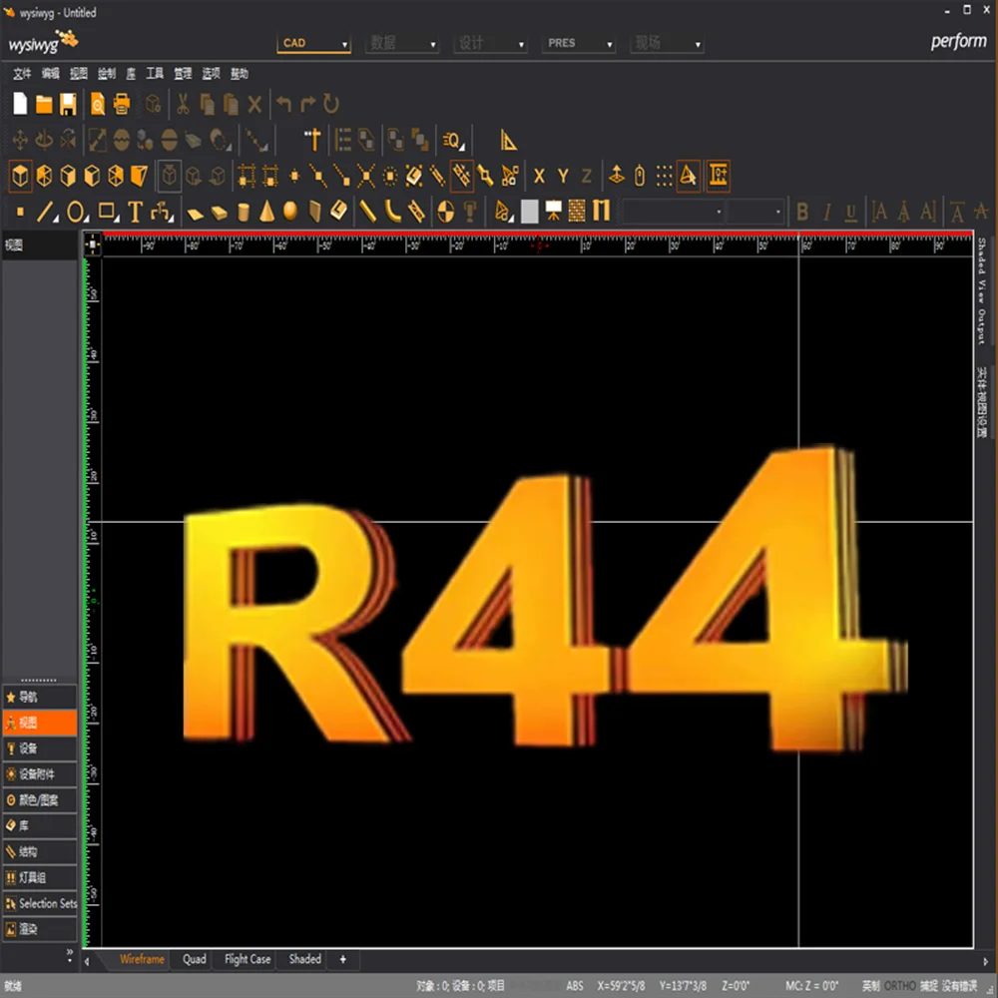
Task: Open the 数据 mode dropdown
Action: tap(402, 43)
